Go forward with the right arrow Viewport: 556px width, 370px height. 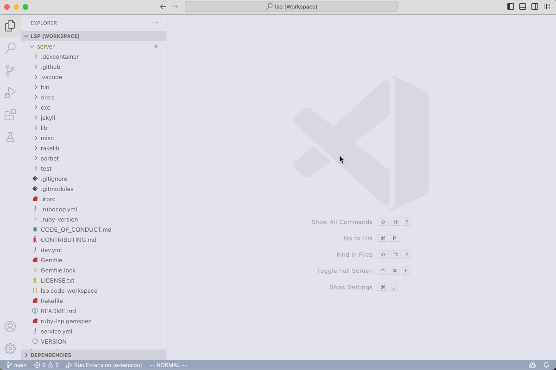[175, 7]
